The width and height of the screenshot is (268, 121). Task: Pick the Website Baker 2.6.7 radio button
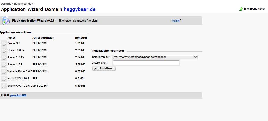click(4, 72)
